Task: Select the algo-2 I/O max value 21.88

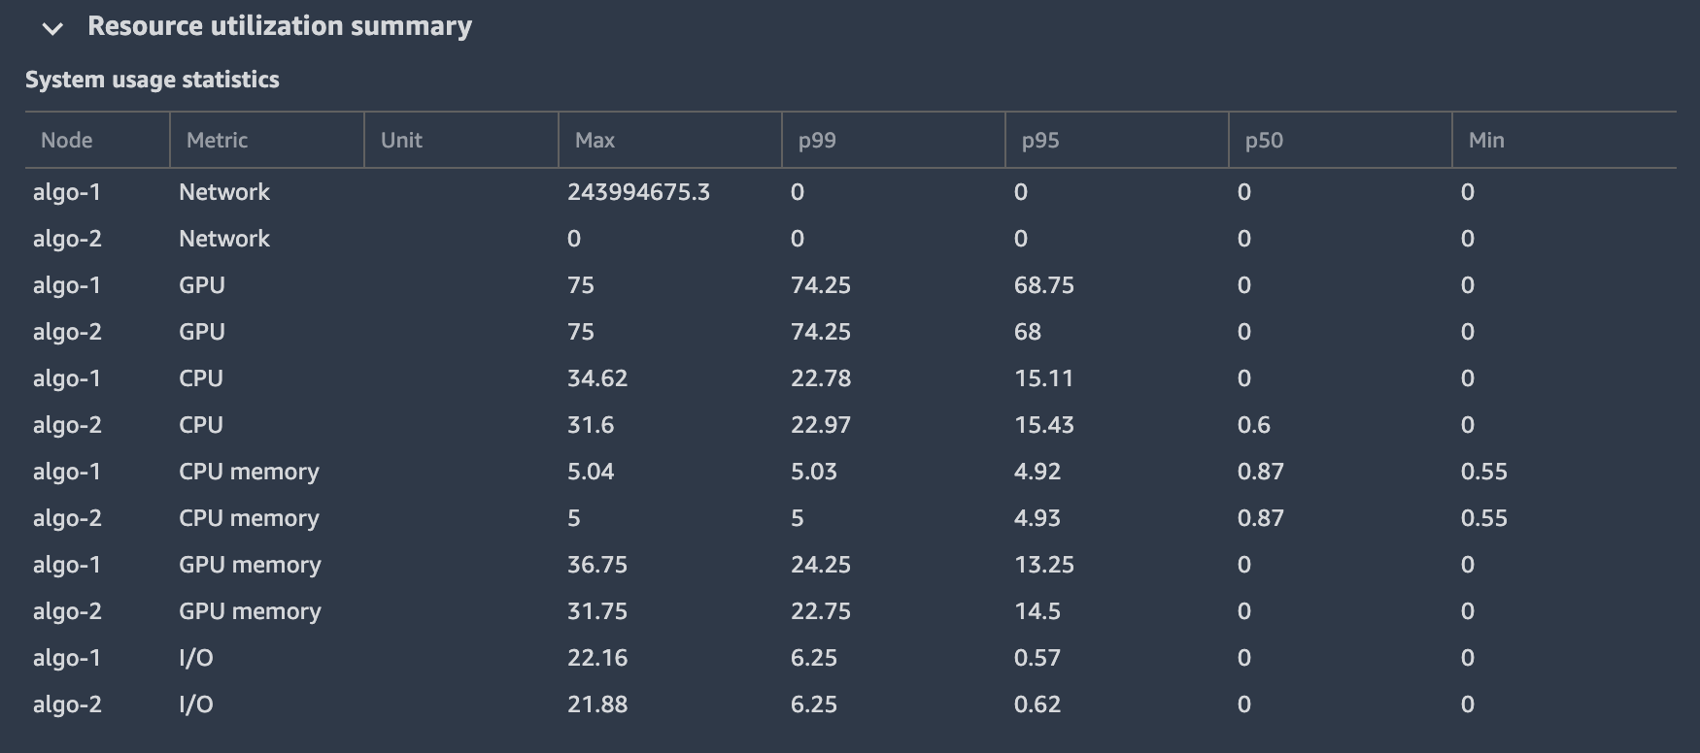Action: click(597, 704)
